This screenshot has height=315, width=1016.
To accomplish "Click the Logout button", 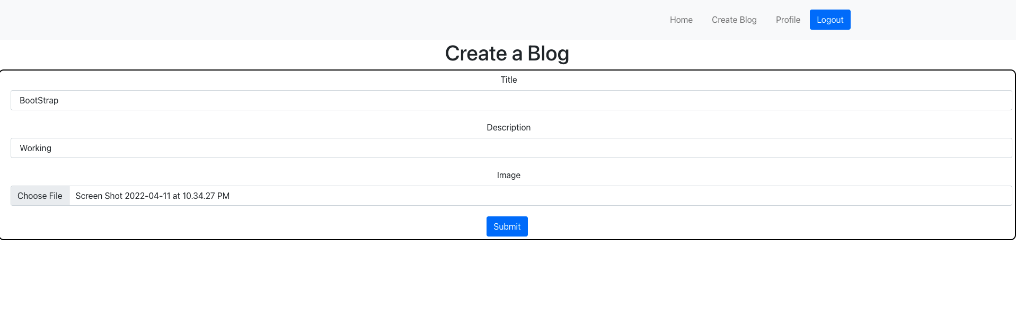I will (829, 20).
